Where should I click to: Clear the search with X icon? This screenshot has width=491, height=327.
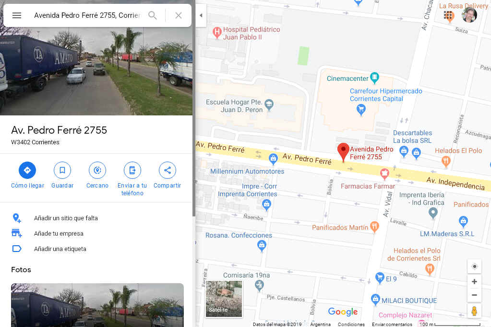click(x=179, y=15)
